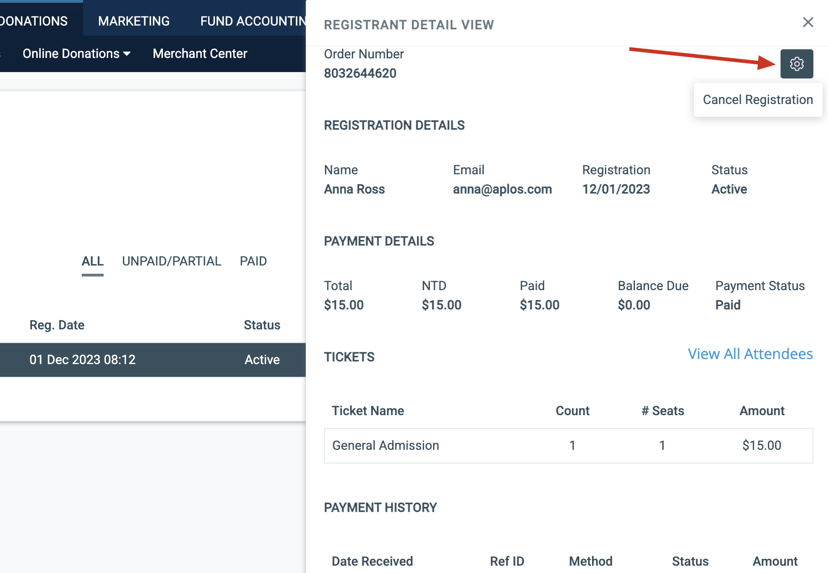Filter by UNPAID/PARTIAL registrations

pyautogui.click(x=172, y=261)
